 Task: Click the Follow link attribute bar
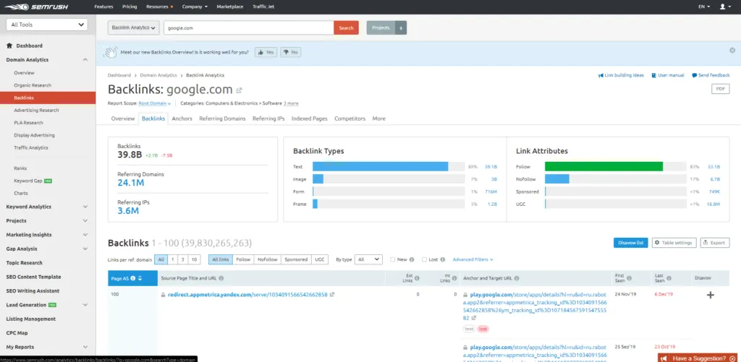coord(604,167)
